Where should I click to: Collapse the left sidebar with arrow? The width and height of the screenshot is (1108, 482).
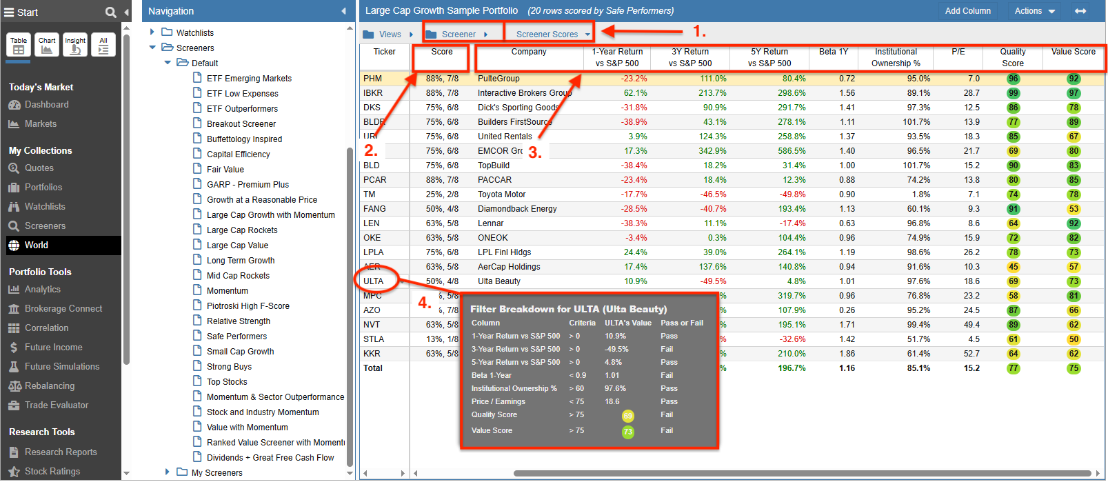[x=126, y=12]
